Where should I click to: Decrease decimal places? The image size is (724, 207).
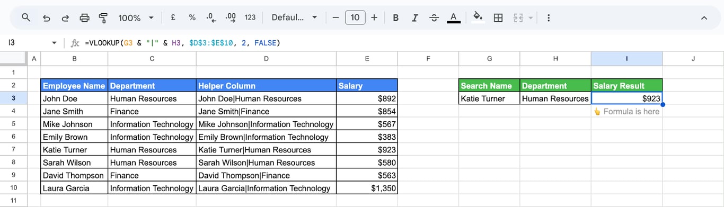click(211, 17)
